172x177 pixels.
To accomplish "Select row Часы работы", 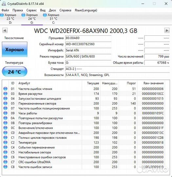I will coord(84,113).
